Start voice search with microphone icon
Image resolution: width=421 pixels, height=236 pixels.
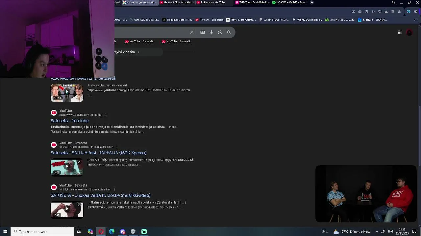coord(211,32)
